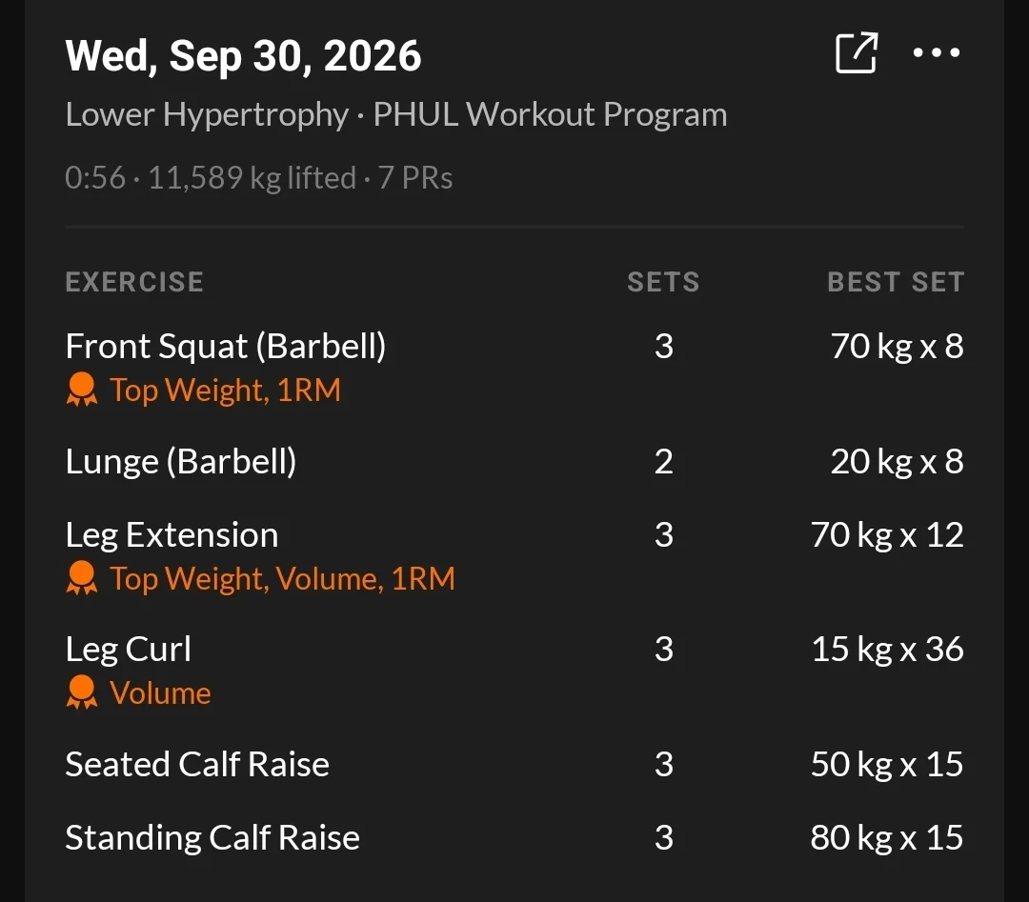Screen dimensions: 1029x902
Task: Click the Wed, Sep 30, 2026 workout title
Action: [244, 56]
